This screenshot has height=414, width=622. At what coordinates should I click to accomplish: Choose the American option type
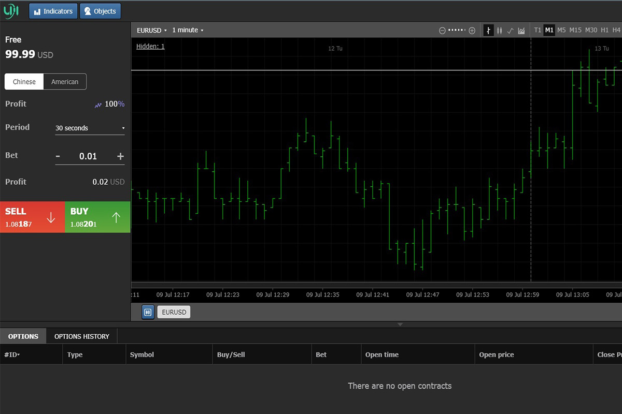pyautogui.click(x=65, y=82)
